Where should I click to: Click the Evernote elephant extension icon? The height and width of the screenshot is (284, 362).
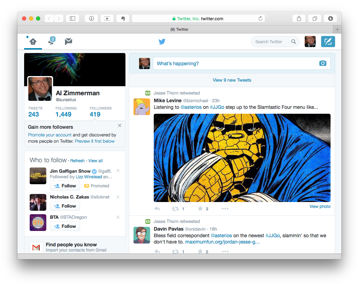tap(123, 18)
